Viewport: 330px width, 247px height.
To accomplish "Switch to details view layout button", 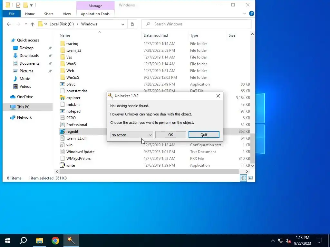I will (244, 178).
